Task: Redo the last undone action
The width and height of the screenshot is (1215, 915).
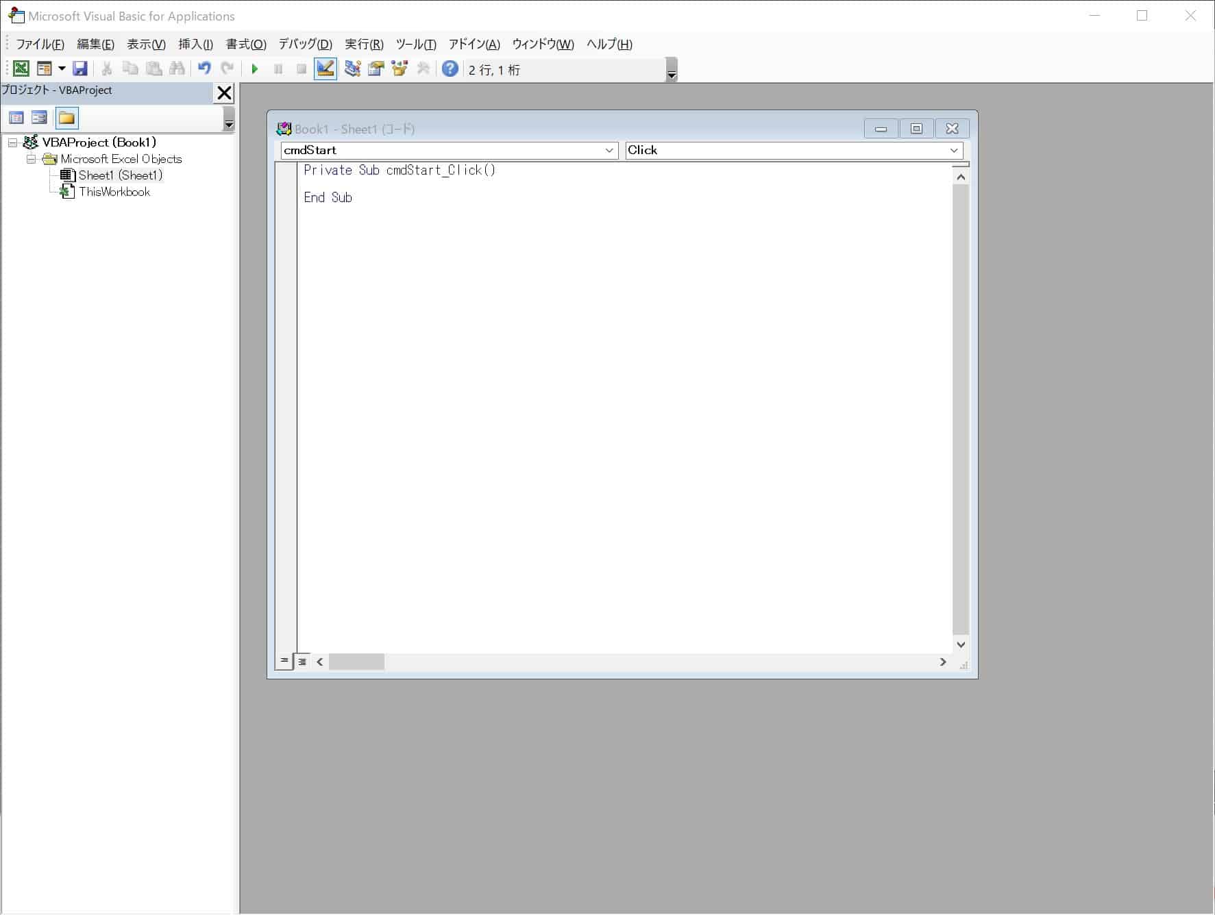Action: pos(228,68)
